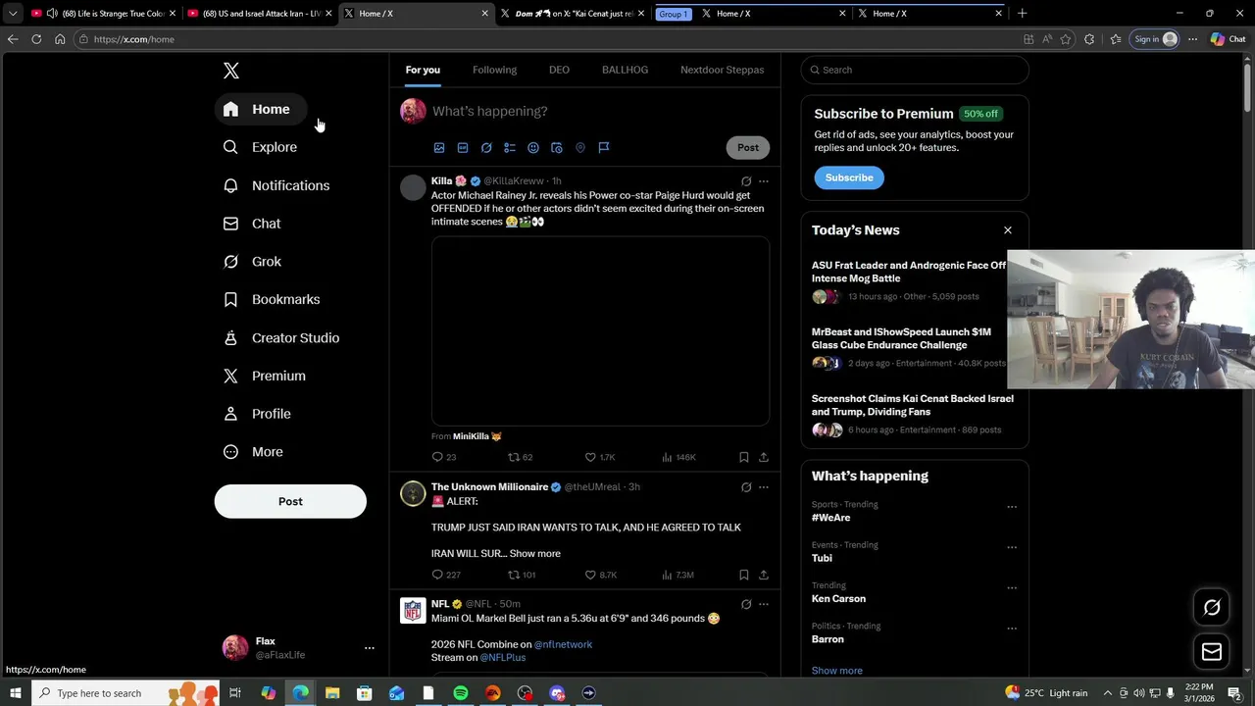
Task: Open the @nflnetwork mention link
Action: (563, 644)
